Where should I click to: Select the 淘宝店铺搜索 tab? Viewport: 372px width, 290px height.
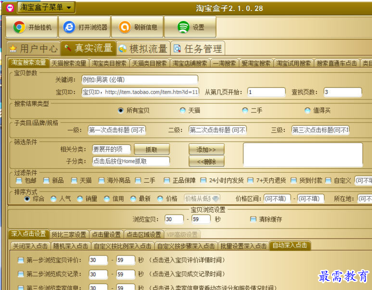click(x=190, y=63)
